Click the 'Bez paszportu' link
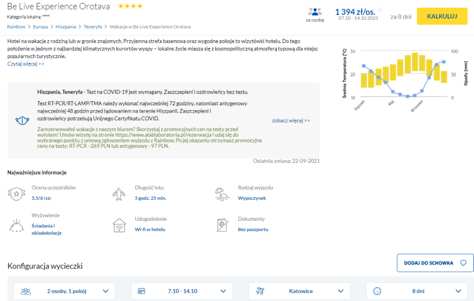The height and width of the screenshot is (301, 474). pyautogui.click(x=253, y=230)
